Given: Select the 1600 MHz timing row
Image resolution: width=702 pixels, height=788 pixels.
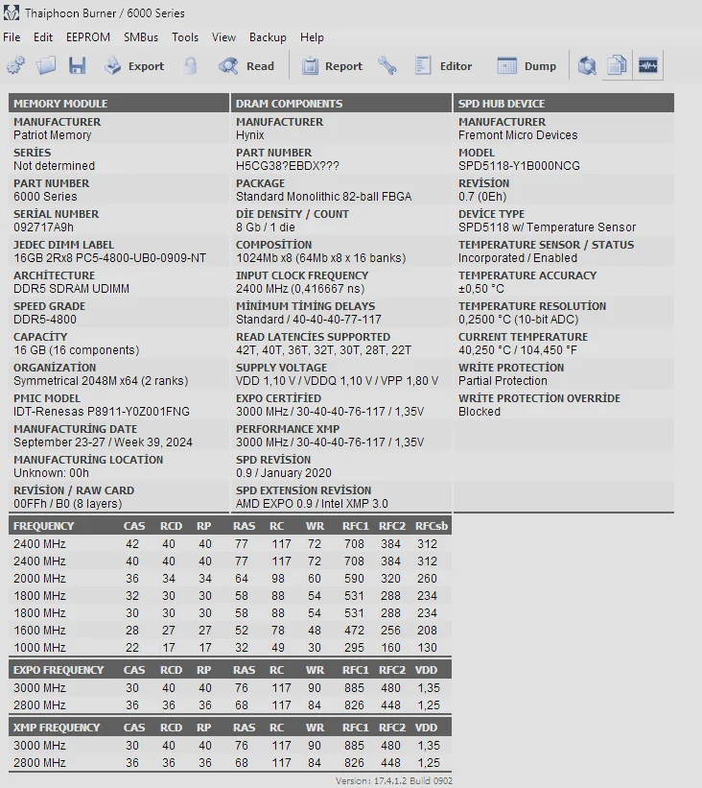Looking at the screenshot, I should click(x=230, y=631).
